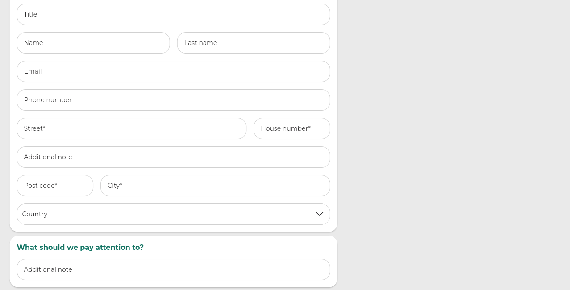Expand the Country dropdown chevron arrow
The width and height of the screenshot is (570, 290).
point(319,214)
